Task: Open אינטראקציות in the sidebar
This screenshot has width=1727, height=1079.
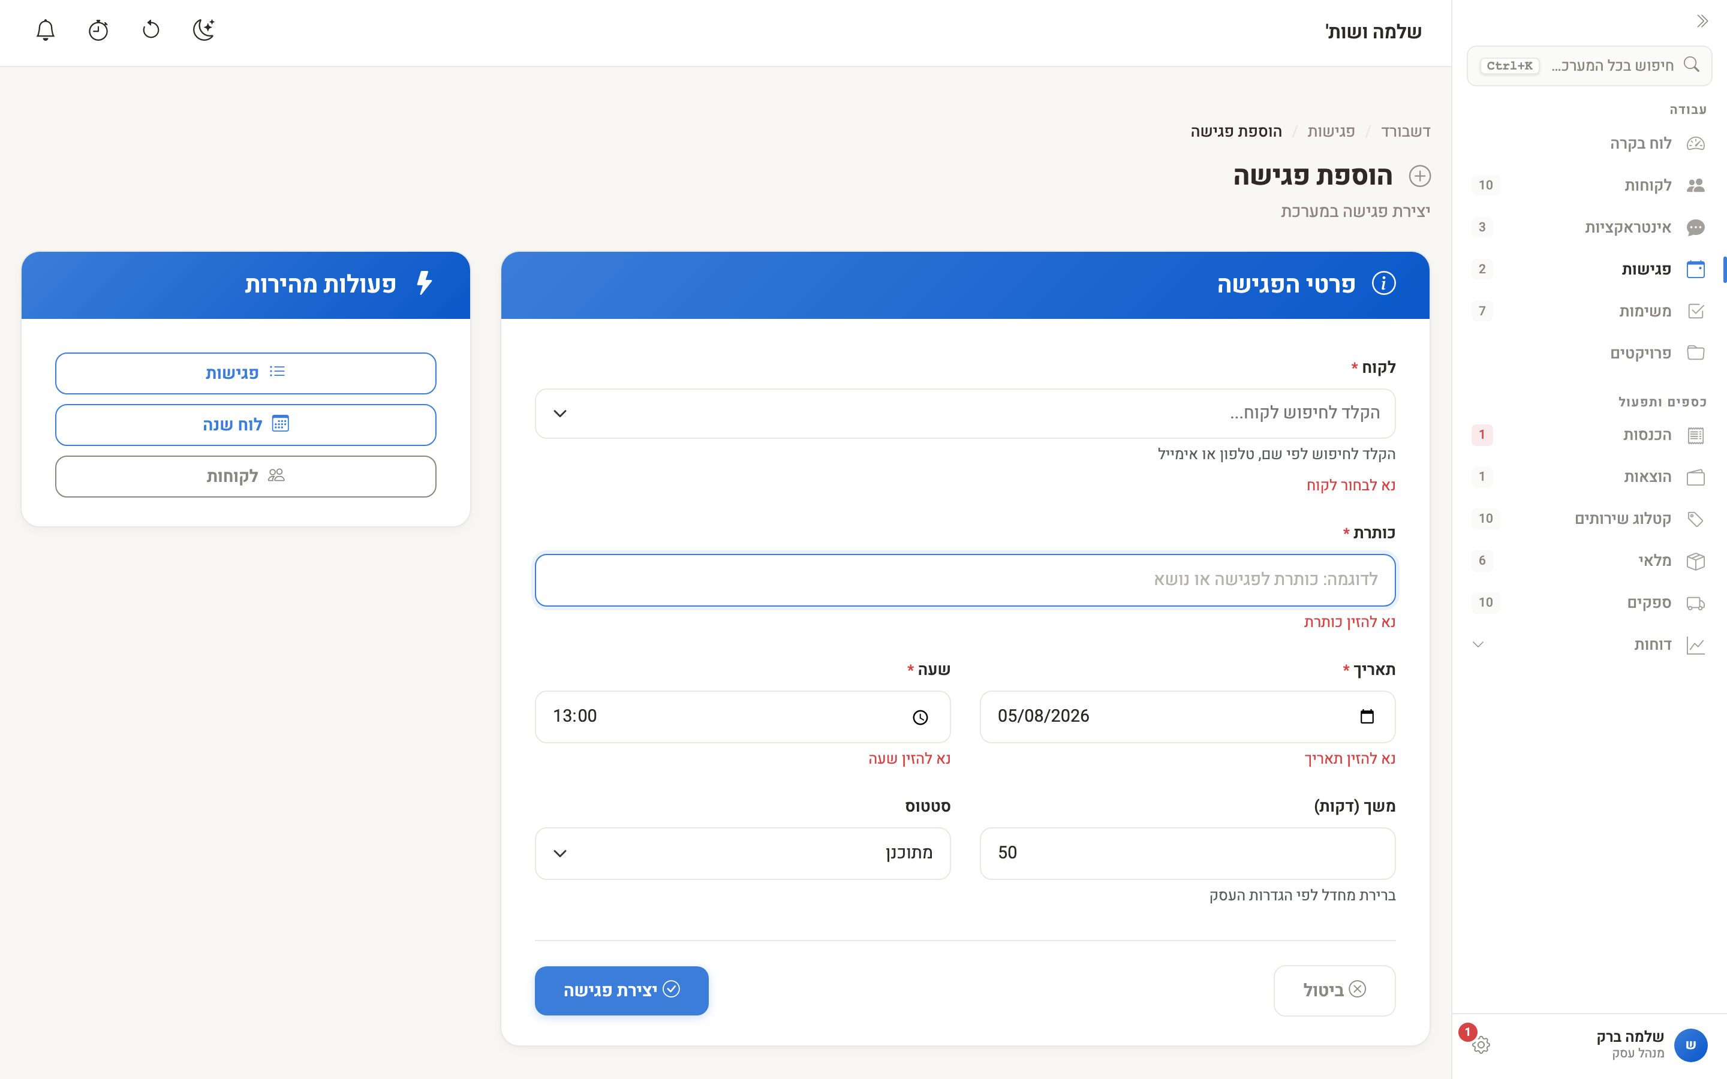Action: [1589, 228]
